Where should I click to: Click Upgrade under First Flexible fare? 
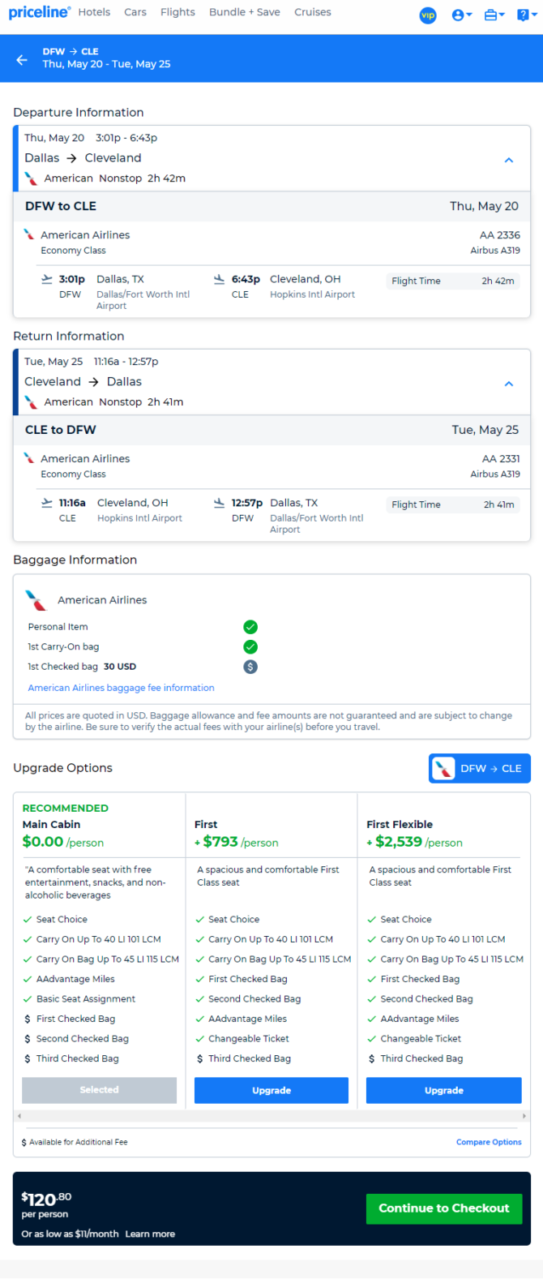pyautogui.click(x=444, y=1090)
